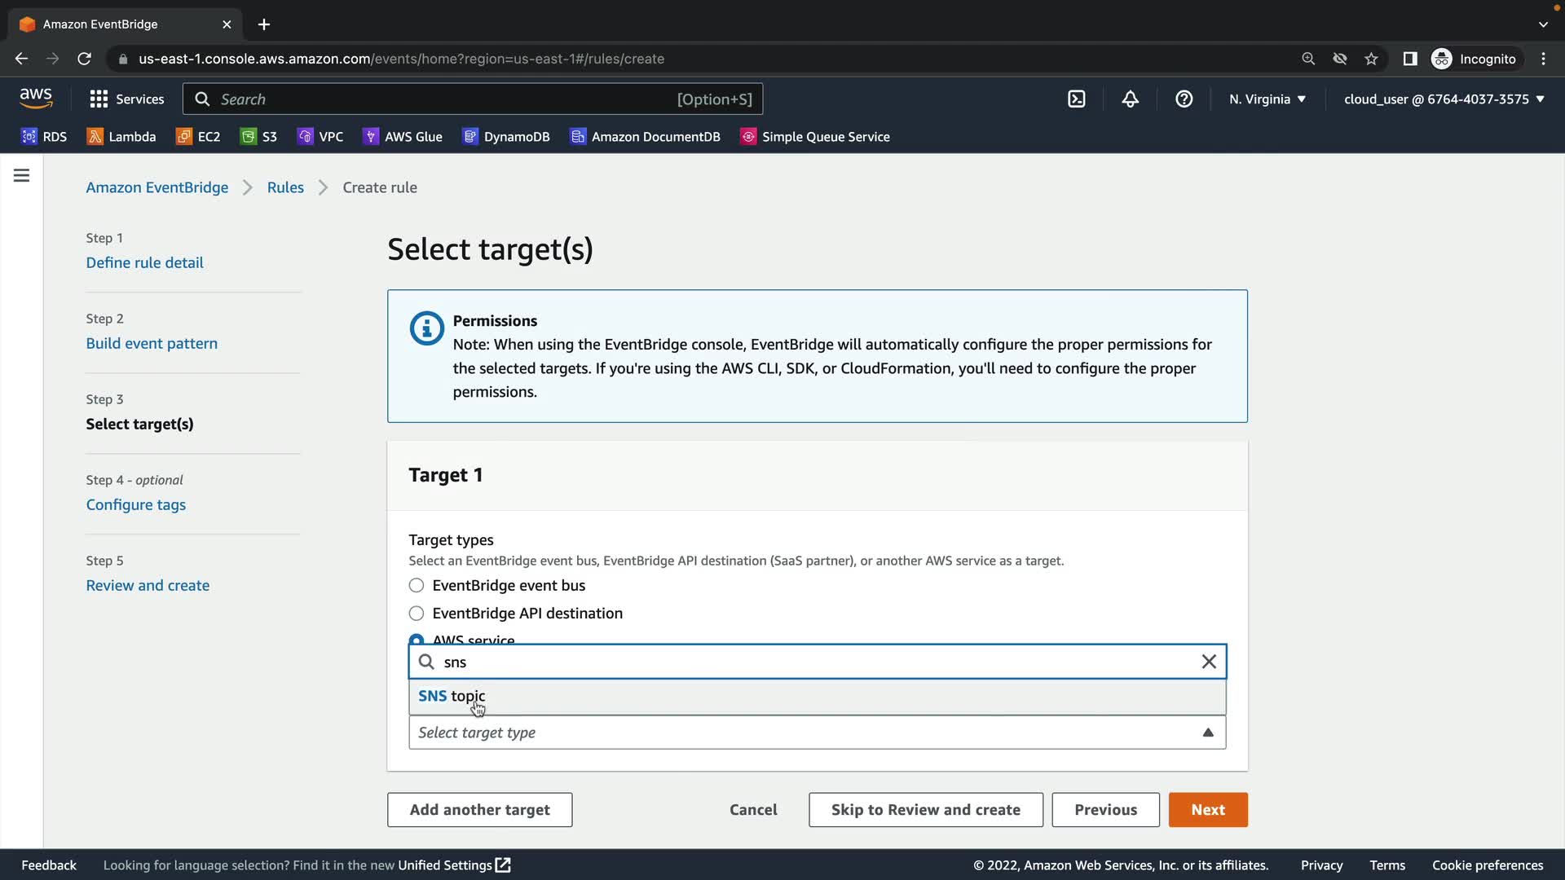The width and height of the screenshot is (1565, 880).
Task: Open DynamoDB shortcut in favorites bar
Action: [x=506, y=137]
